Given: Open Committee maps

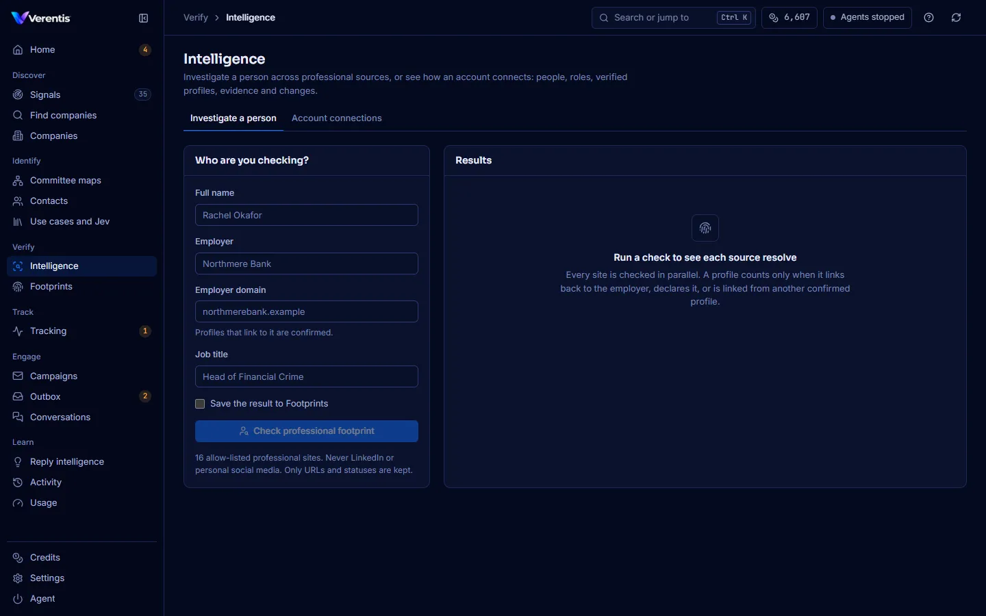Looking at the screenshot, I should [81, 180].
